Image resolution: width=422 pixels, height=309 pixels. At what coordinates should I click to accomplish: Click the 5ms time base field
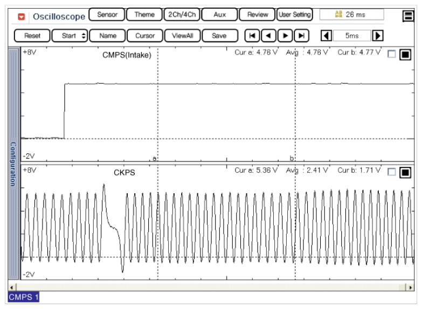352,36
